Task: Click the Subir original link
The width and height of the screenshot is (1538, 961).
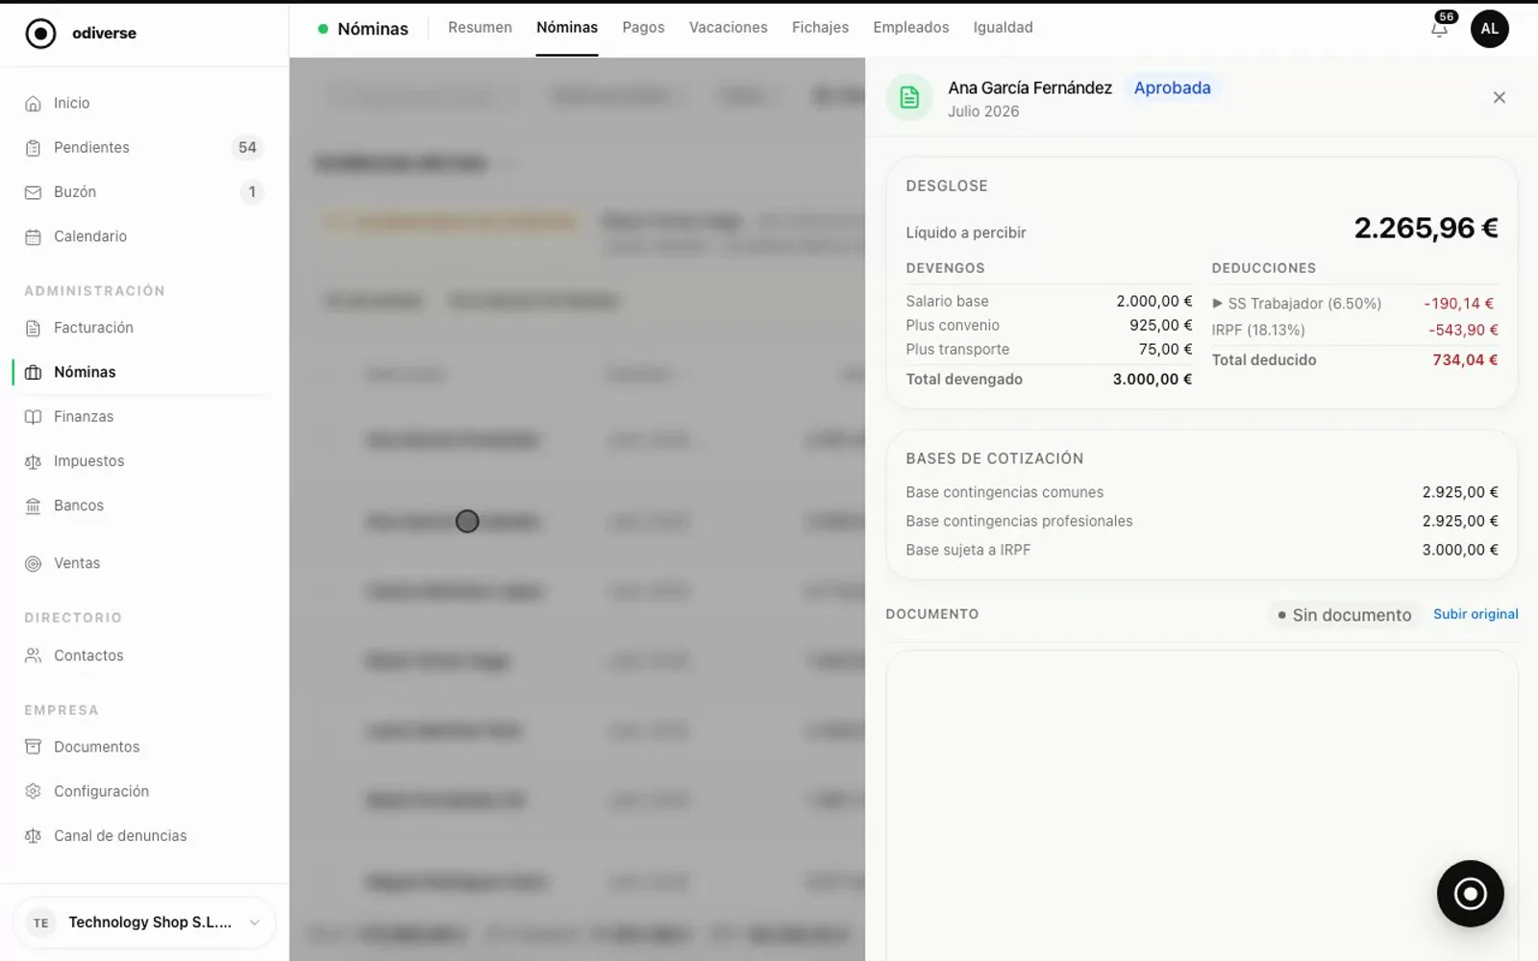Action: pyautogui.click(x=1476, y=614)
